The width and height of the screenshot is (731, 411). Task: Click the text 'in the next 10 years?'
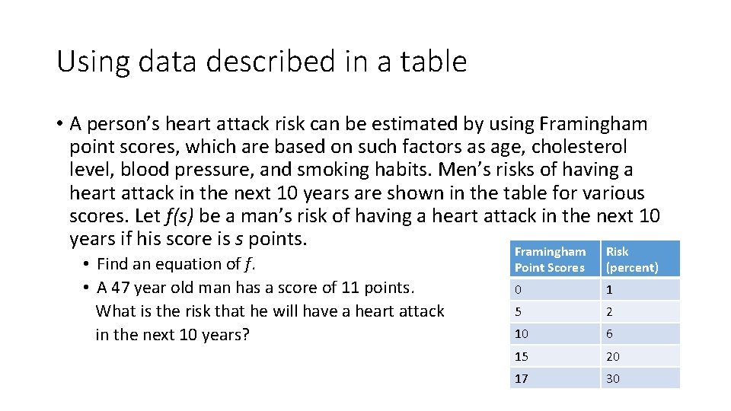point(173,335)
